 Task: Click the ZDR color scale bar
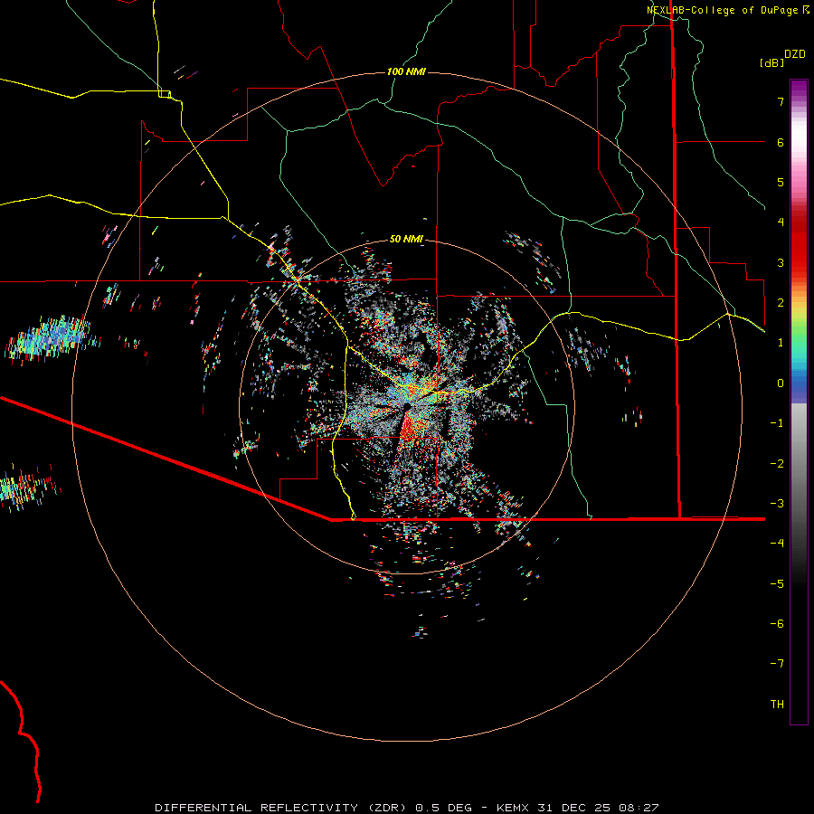pos(799,402)
